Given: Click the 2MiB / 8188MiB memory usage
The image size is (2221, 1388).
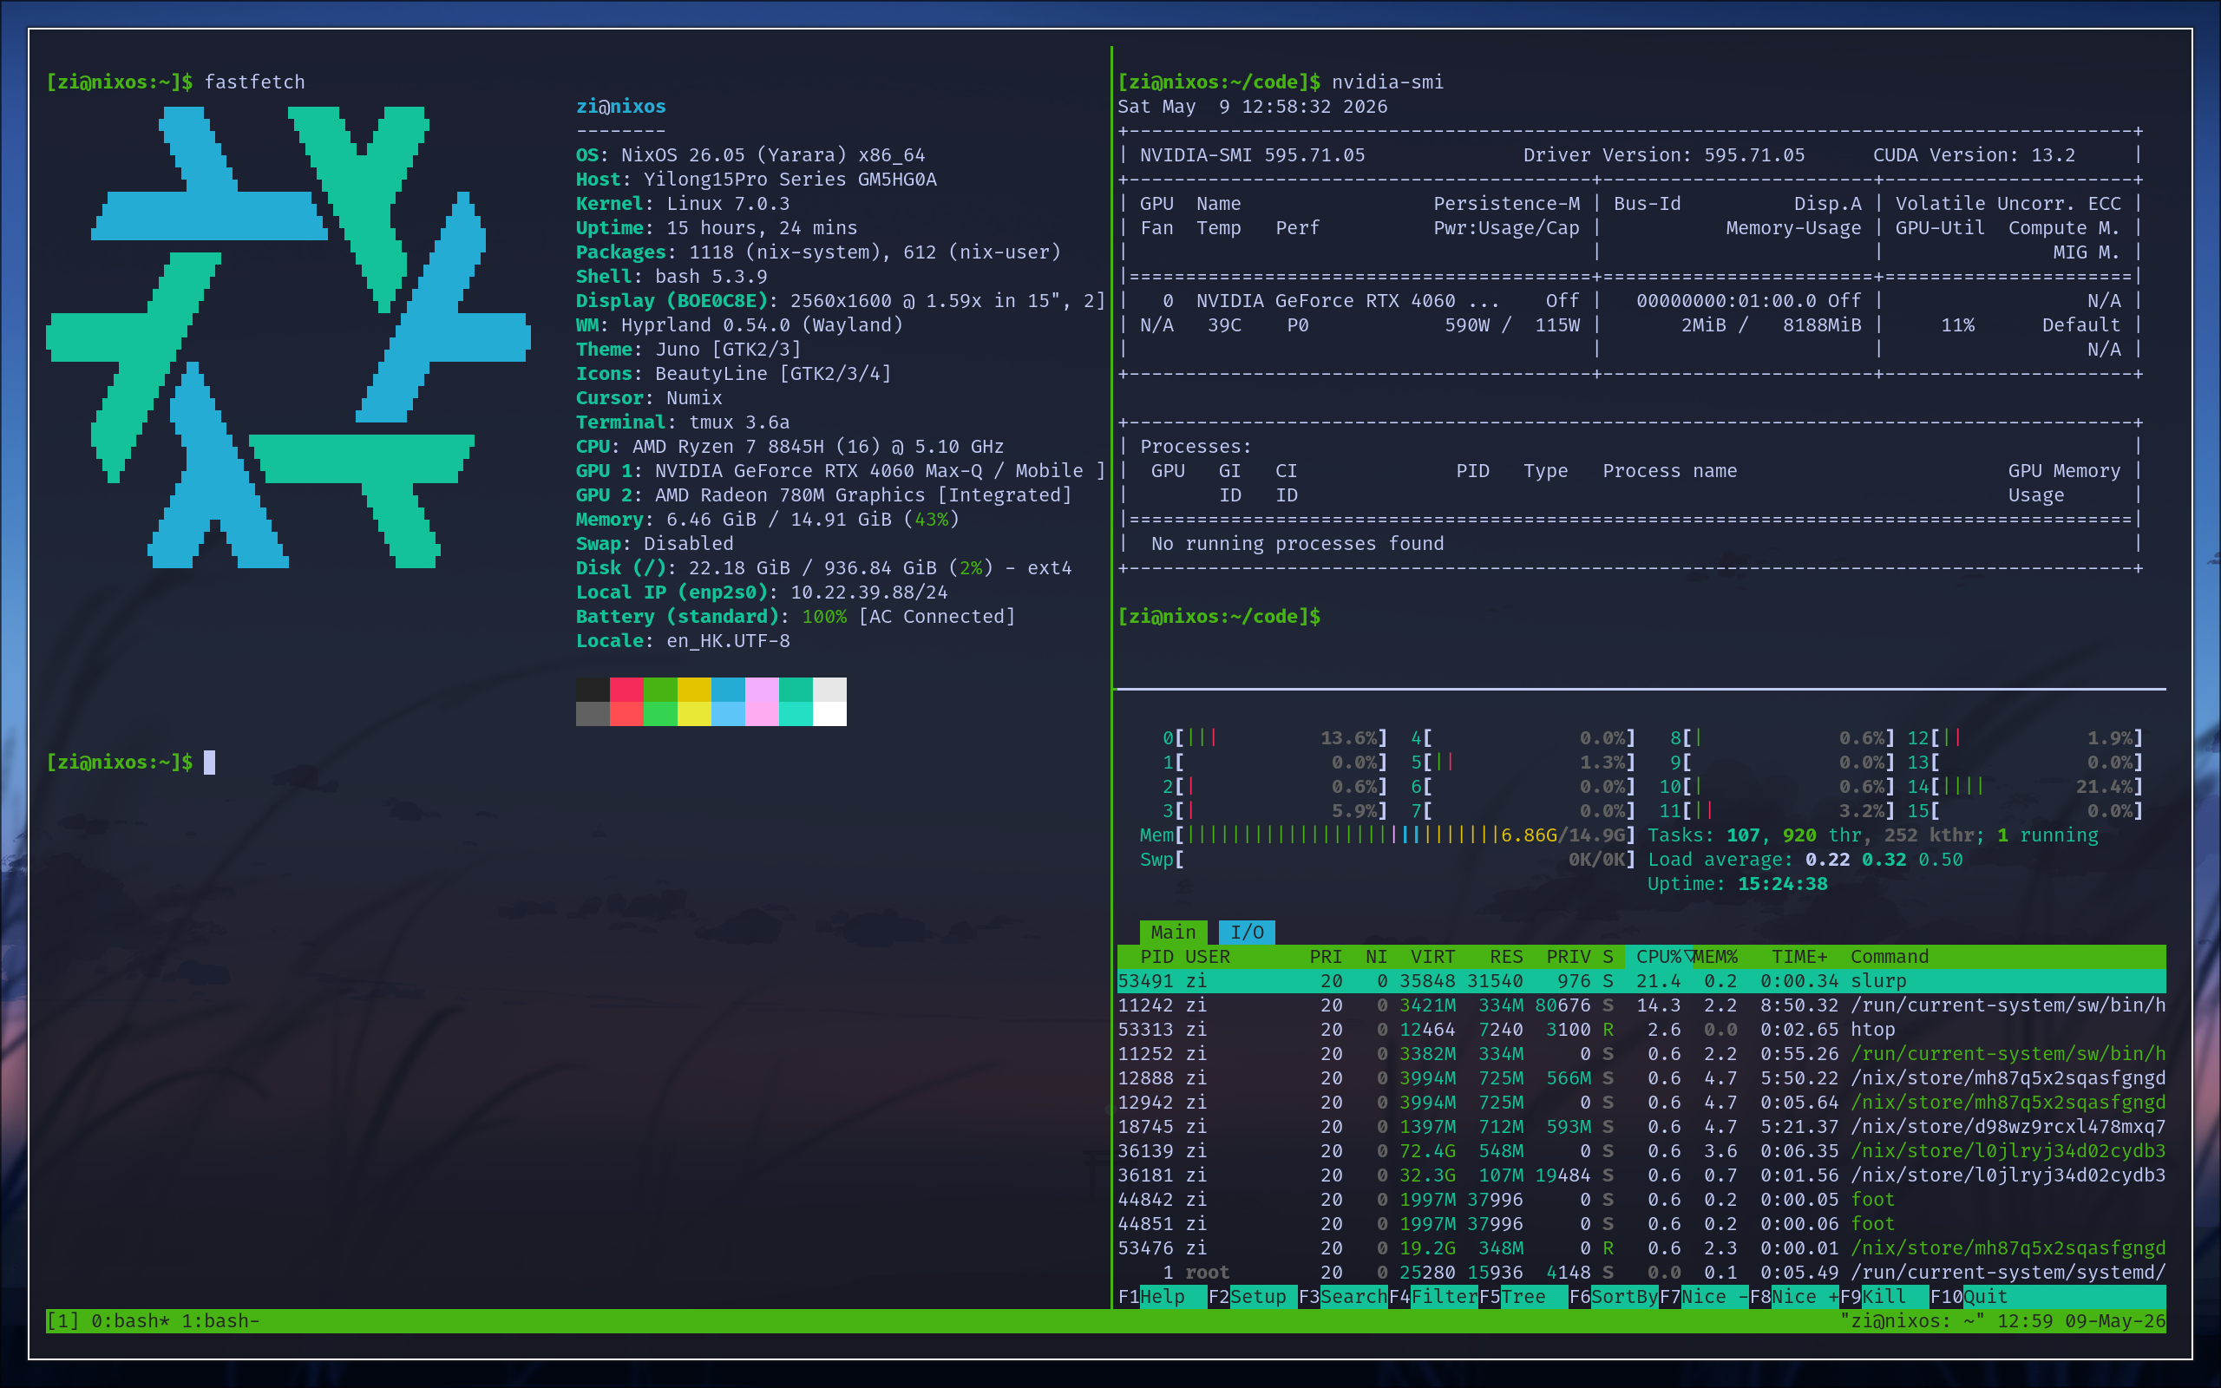Looking at the screenshot, I should [x=1772, y=325].
